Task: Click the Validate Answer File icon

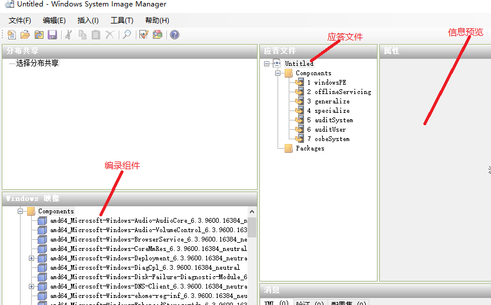Action: pyautogui.click(x=143, y=35)
